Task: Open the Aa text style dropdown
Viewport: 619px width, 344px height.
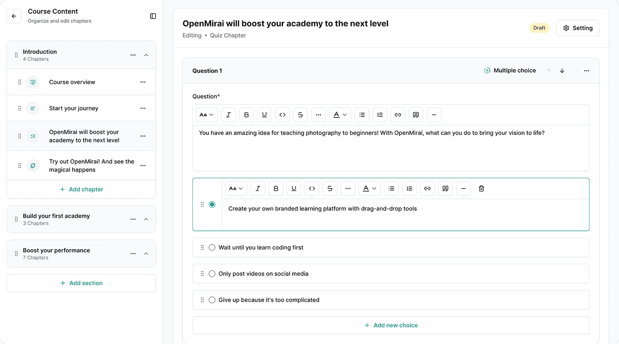Action: coord(206,115)
